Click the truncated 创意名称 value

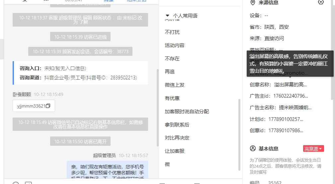point(291,85)
